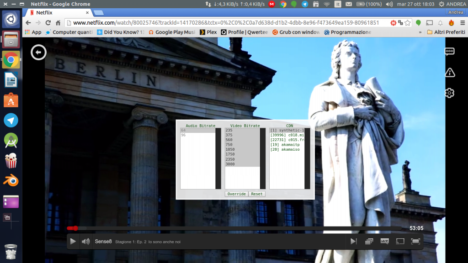Select video bitrate 3000
Screen dimensions: 468x263
242,164
